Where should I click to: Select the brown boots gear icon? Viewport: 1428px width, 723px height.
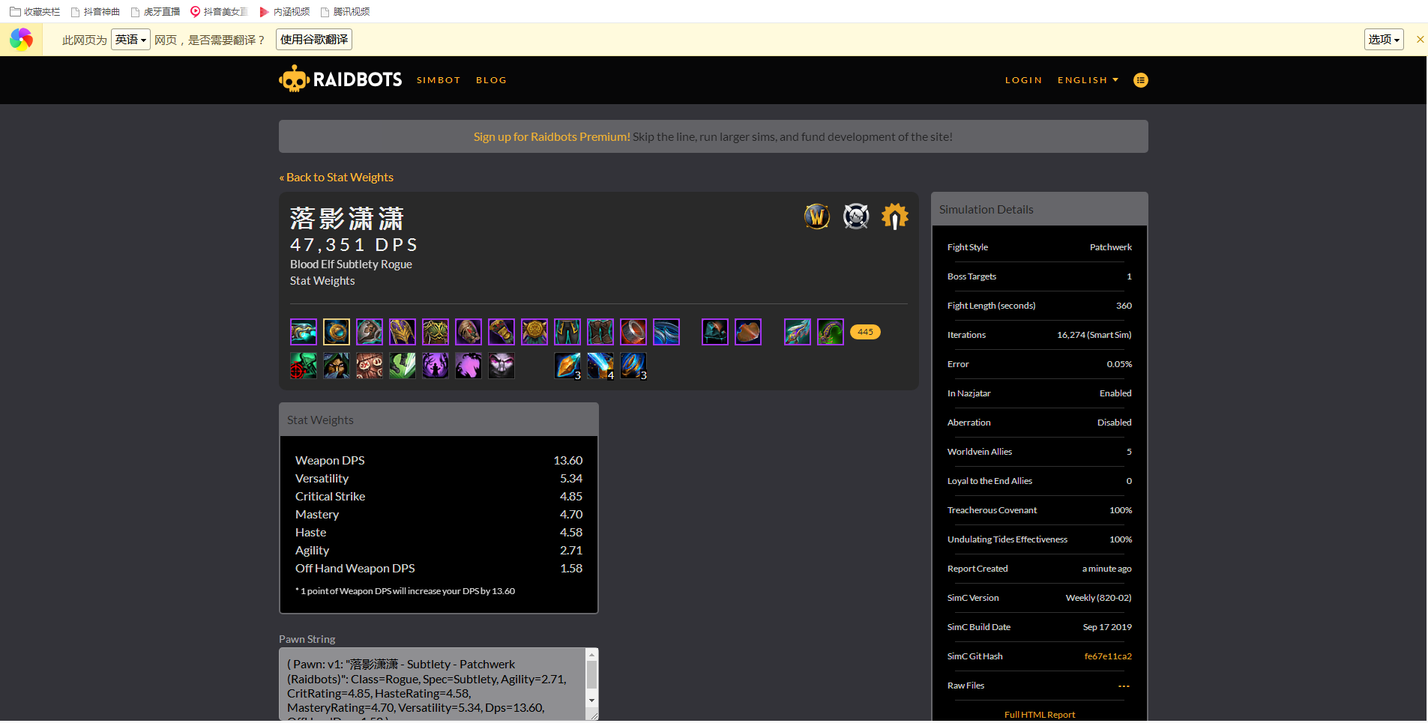pos(600,332)
